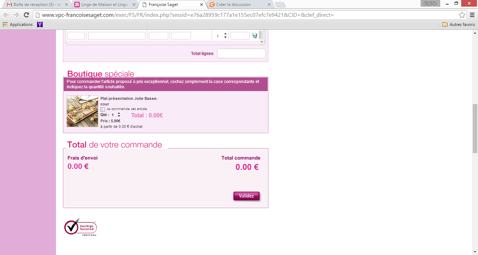This screenshot has height=255, width=478.
Task: Reload the page with refresh icon
Action: tap(26, 15)
